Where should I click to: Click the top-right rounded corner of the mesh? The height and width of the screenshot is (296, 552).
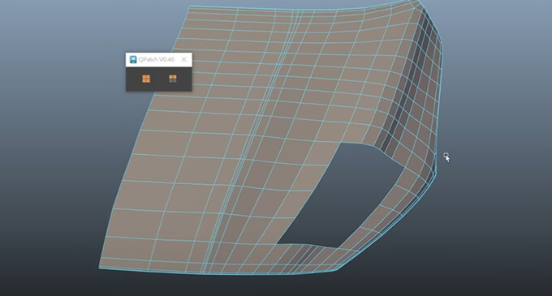click(x=419, y=3)
